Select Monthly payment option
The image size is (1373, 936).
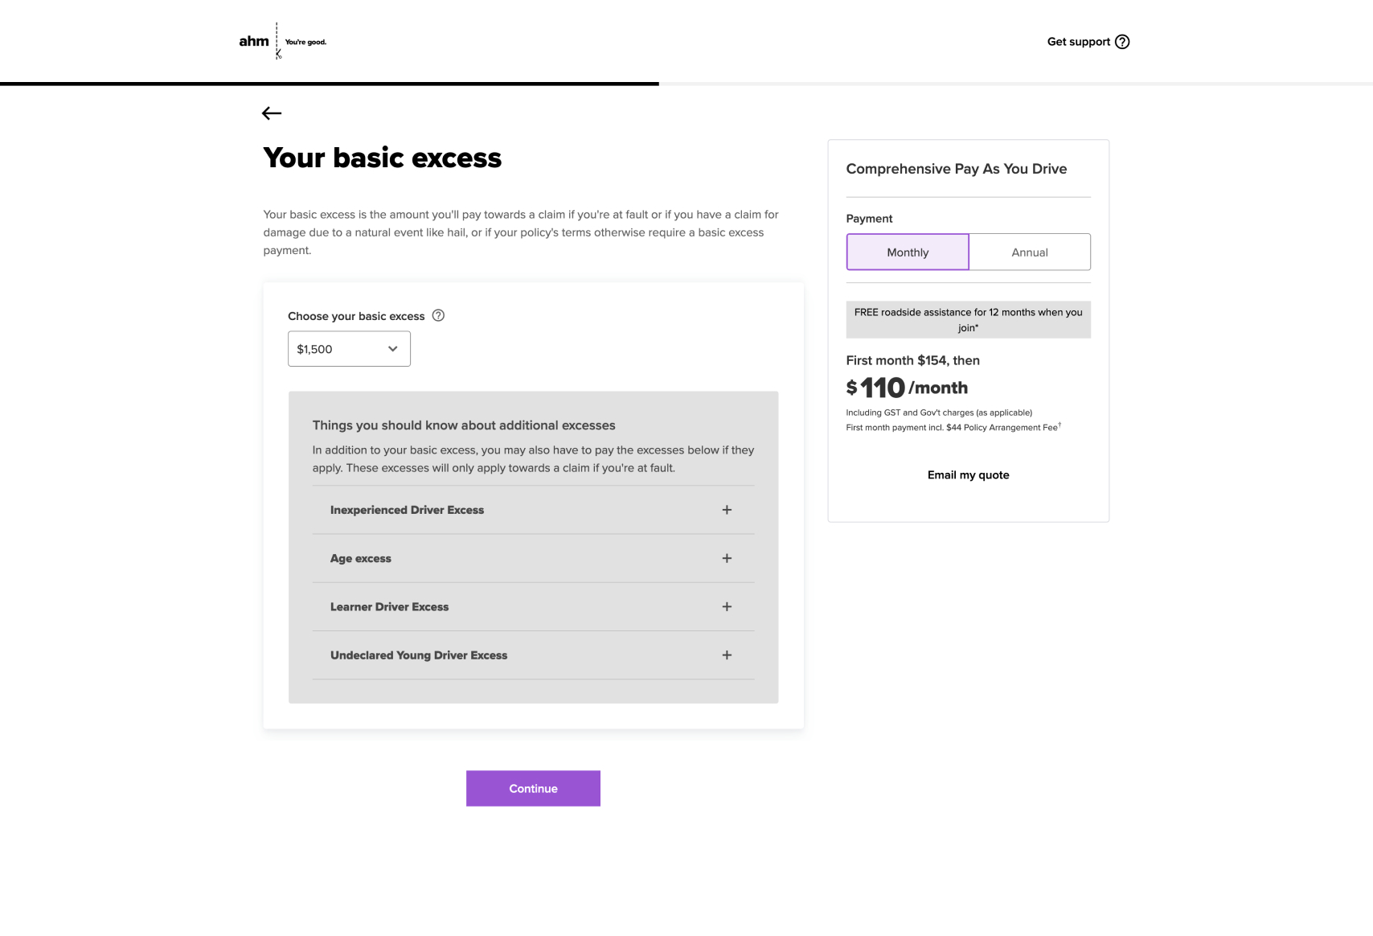(x=908, y=252)
